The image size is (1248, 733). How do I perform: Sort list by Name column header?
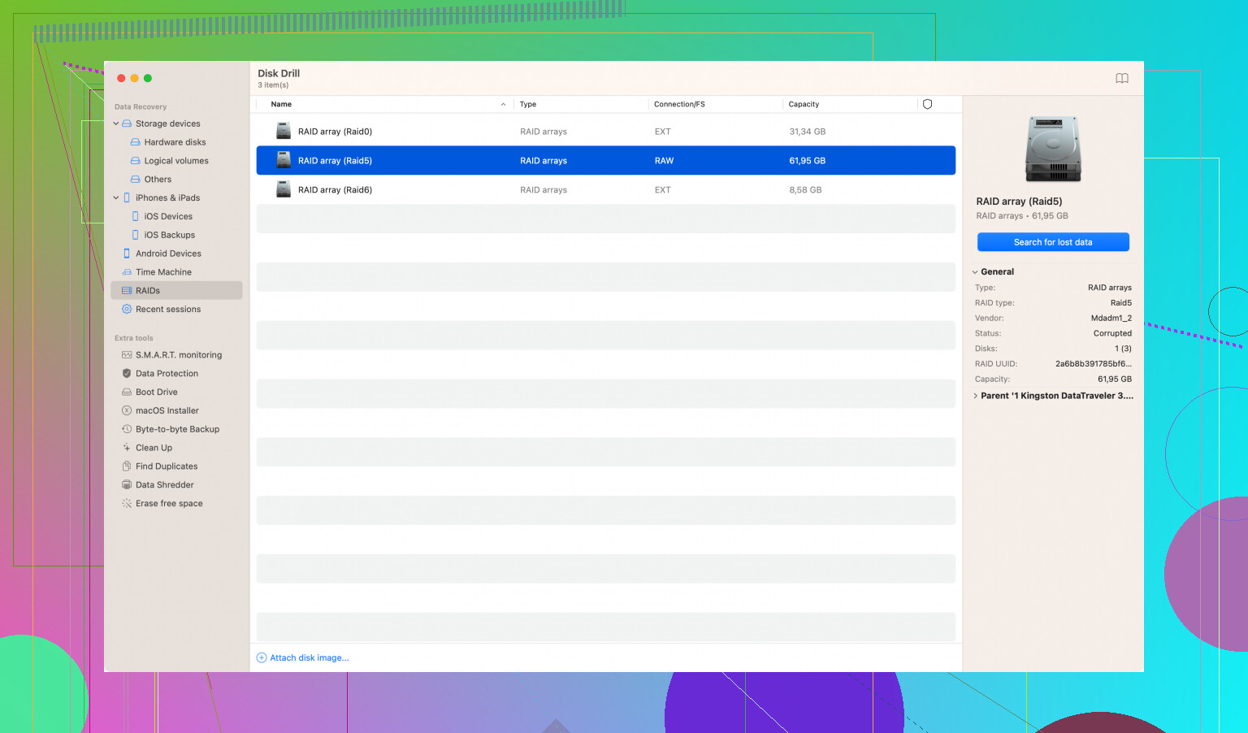pyautogui.click(x=281, y=104)
